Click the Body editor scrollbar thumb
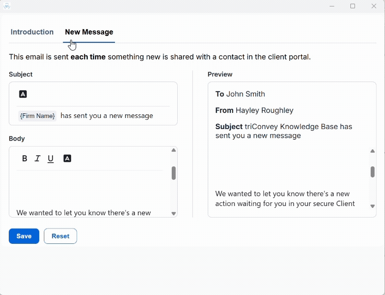The height and width of the screenshot is (295, 385). [174, 173]
